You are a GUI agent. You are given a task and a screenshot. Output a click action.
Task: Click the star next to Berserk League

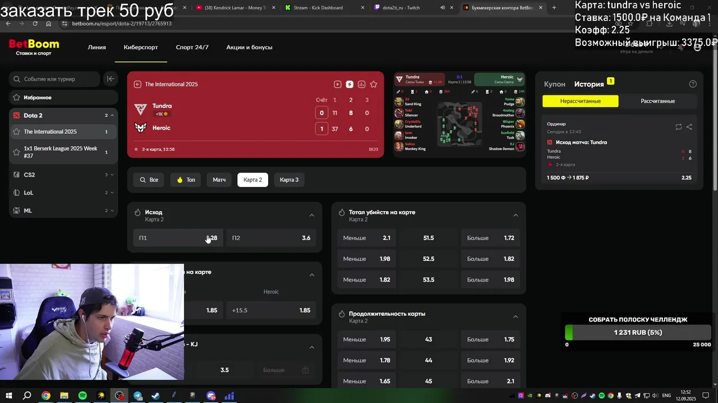(17, 152)
